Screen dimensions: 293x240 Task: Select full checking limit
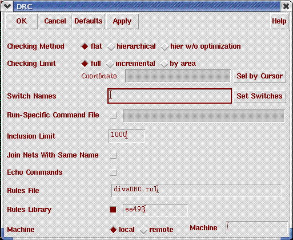[85, 64]
